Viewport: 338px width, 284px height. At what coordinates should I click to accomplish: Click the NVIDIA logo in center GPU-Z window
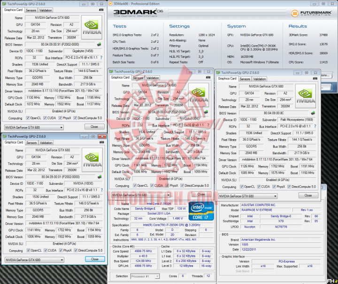(199, 95)
